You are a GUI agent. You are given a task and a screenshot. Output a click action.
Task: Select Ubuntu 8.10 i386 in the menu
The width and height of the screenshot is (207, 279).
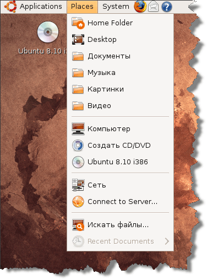tap(120, 162)
